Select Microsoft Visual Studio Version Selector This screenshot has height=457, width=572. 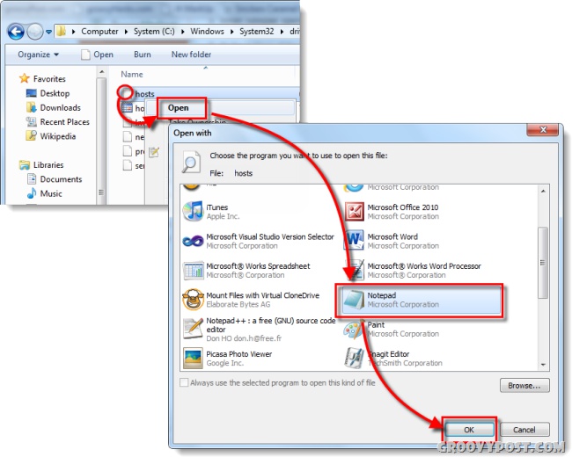[260, 241]
